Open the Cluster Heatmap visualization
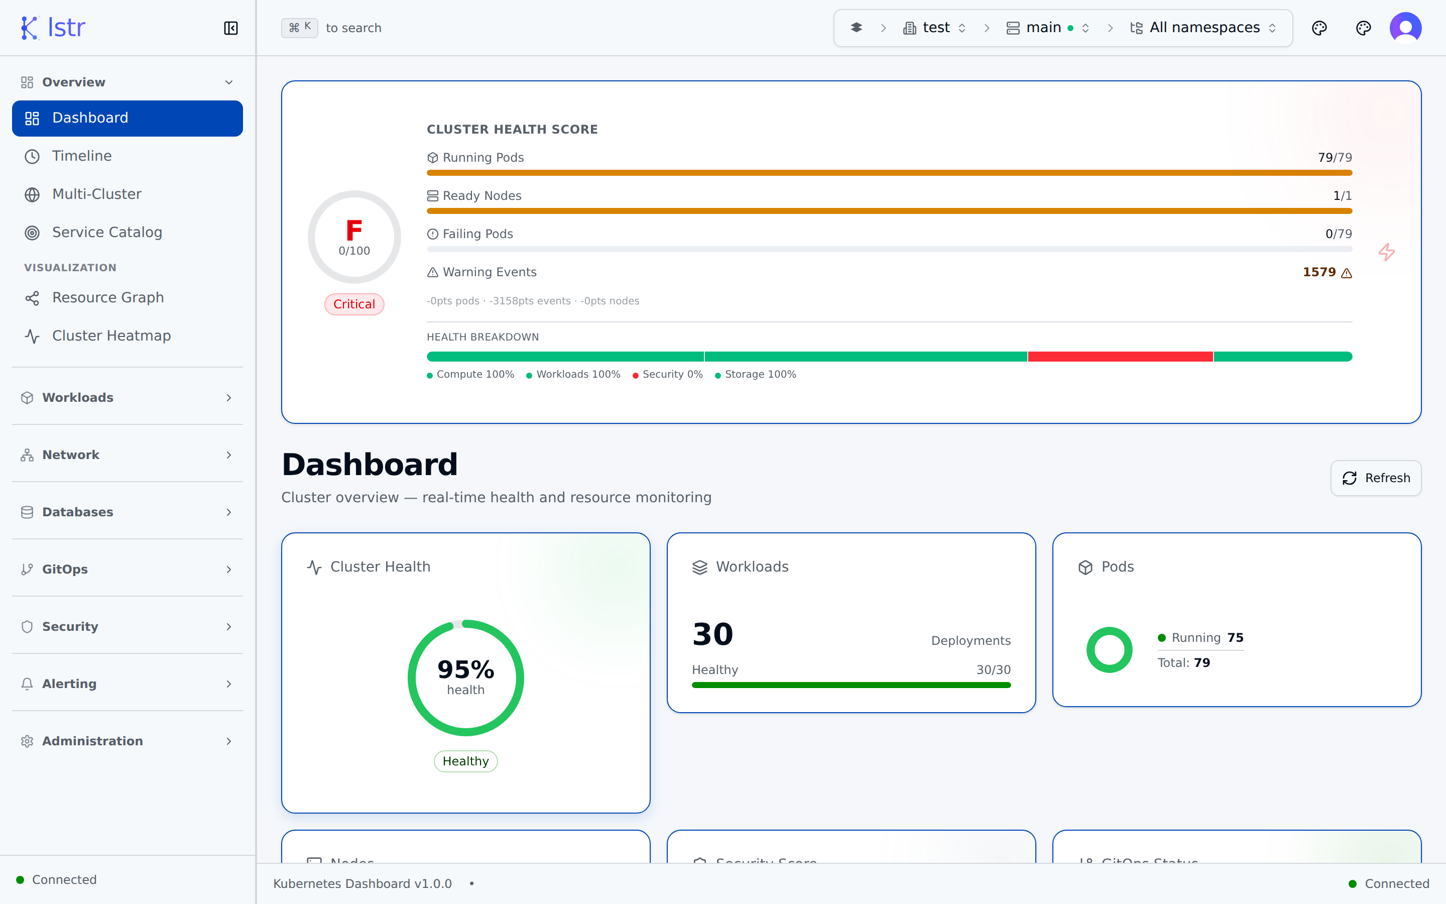The height and width of the screenshot is (904, 1446). coord(111,335)
